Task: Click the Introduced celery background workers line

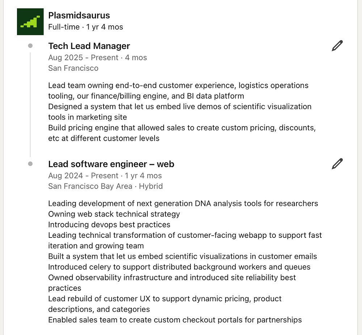Action: 179,267
